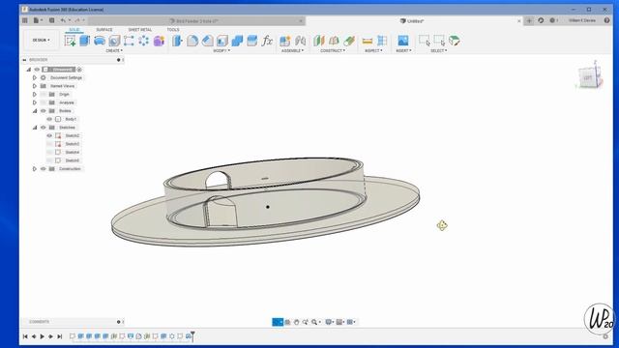Select the Tangent Plane construct tool
The width and height of the screenshot is (619, 348).
click(349, 41)
